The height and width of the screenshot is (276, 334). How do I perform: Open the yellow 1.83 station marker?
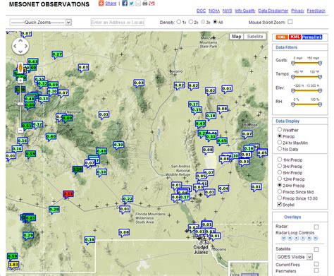click(14, 265)
